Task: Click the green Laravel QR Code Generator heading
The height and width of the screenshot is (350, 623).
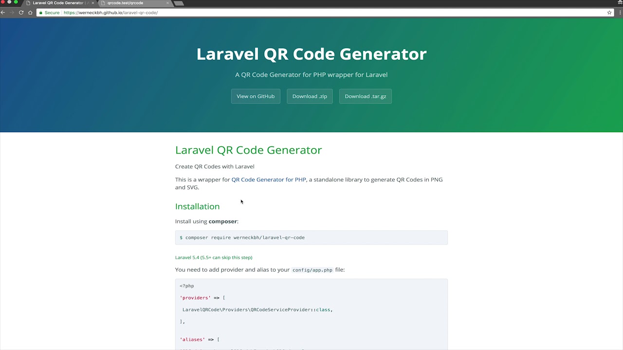Action: pyautogui.click(x=248, y=150)
